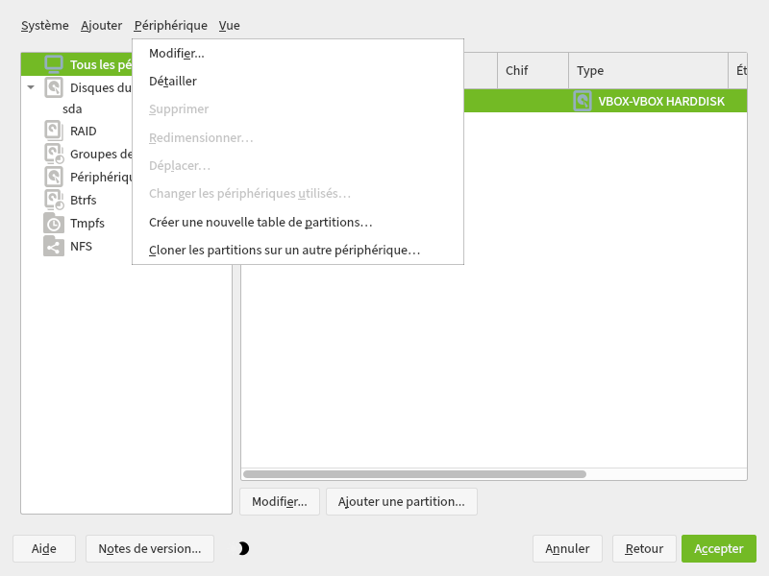Screen dimensions: 769x576
Task: Choose Détailler from the Périphérique menu
Action: click(x=173, y=82)
